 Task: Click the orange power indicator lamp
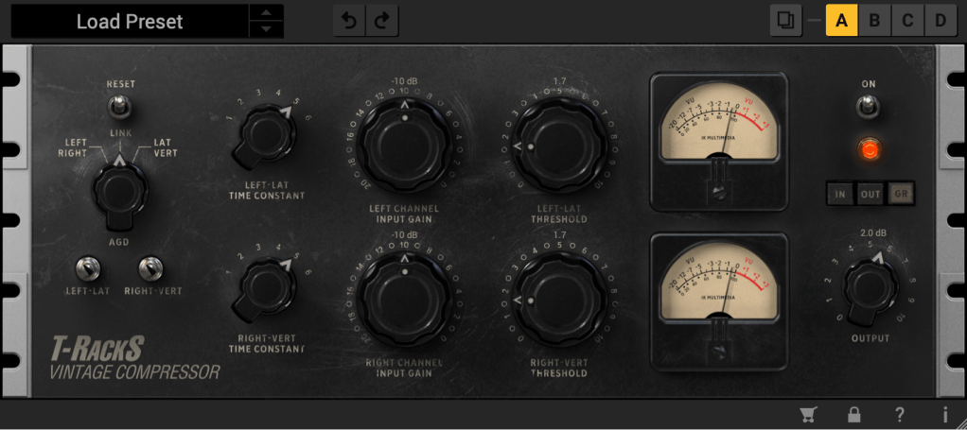868,148
